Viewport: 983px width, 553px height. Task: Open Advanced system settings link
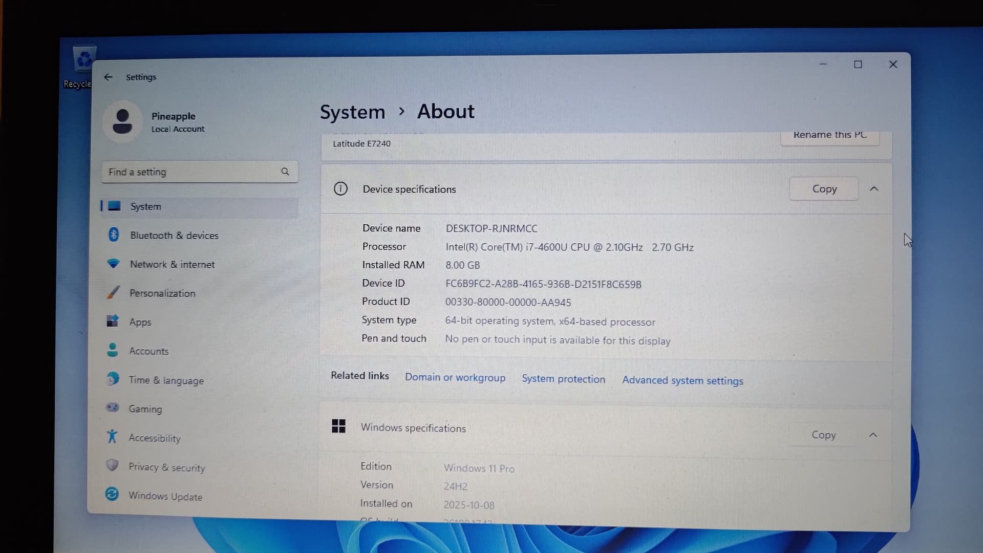[682, 380]
